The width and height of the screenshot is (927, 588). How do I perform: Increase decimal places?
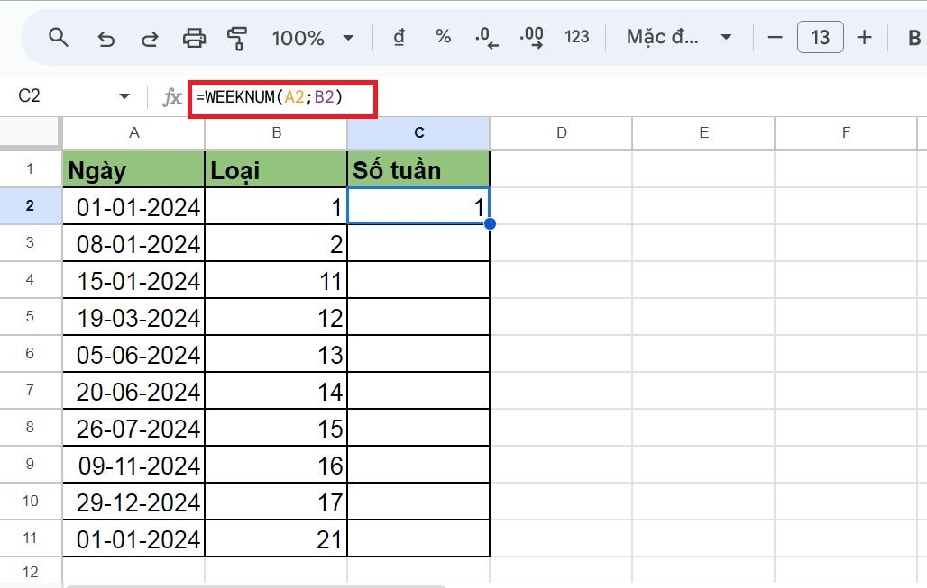pos(531,38)
